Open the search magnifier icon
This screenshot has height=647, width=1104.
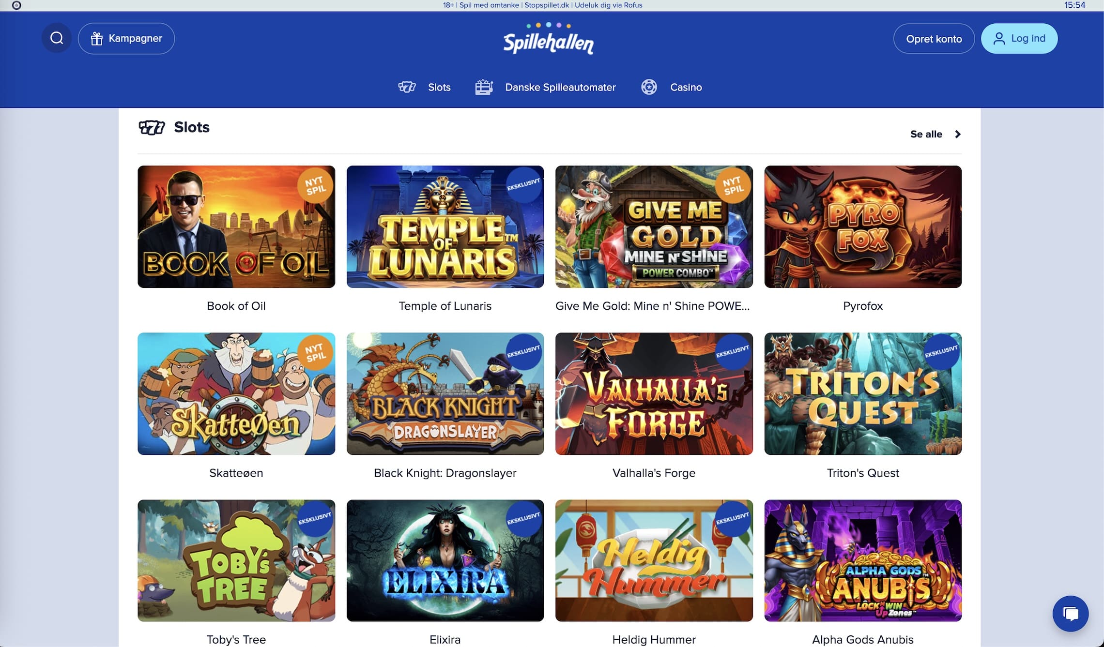point(57,38)
